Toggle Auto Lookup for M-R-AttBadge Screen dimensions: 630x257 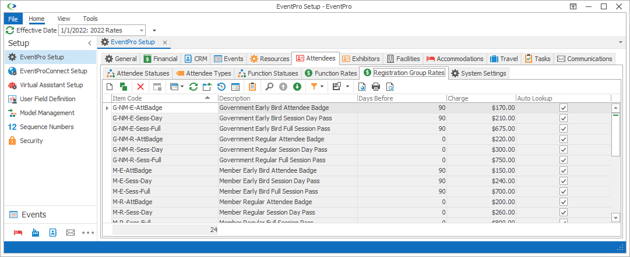(x=564, y=202)
